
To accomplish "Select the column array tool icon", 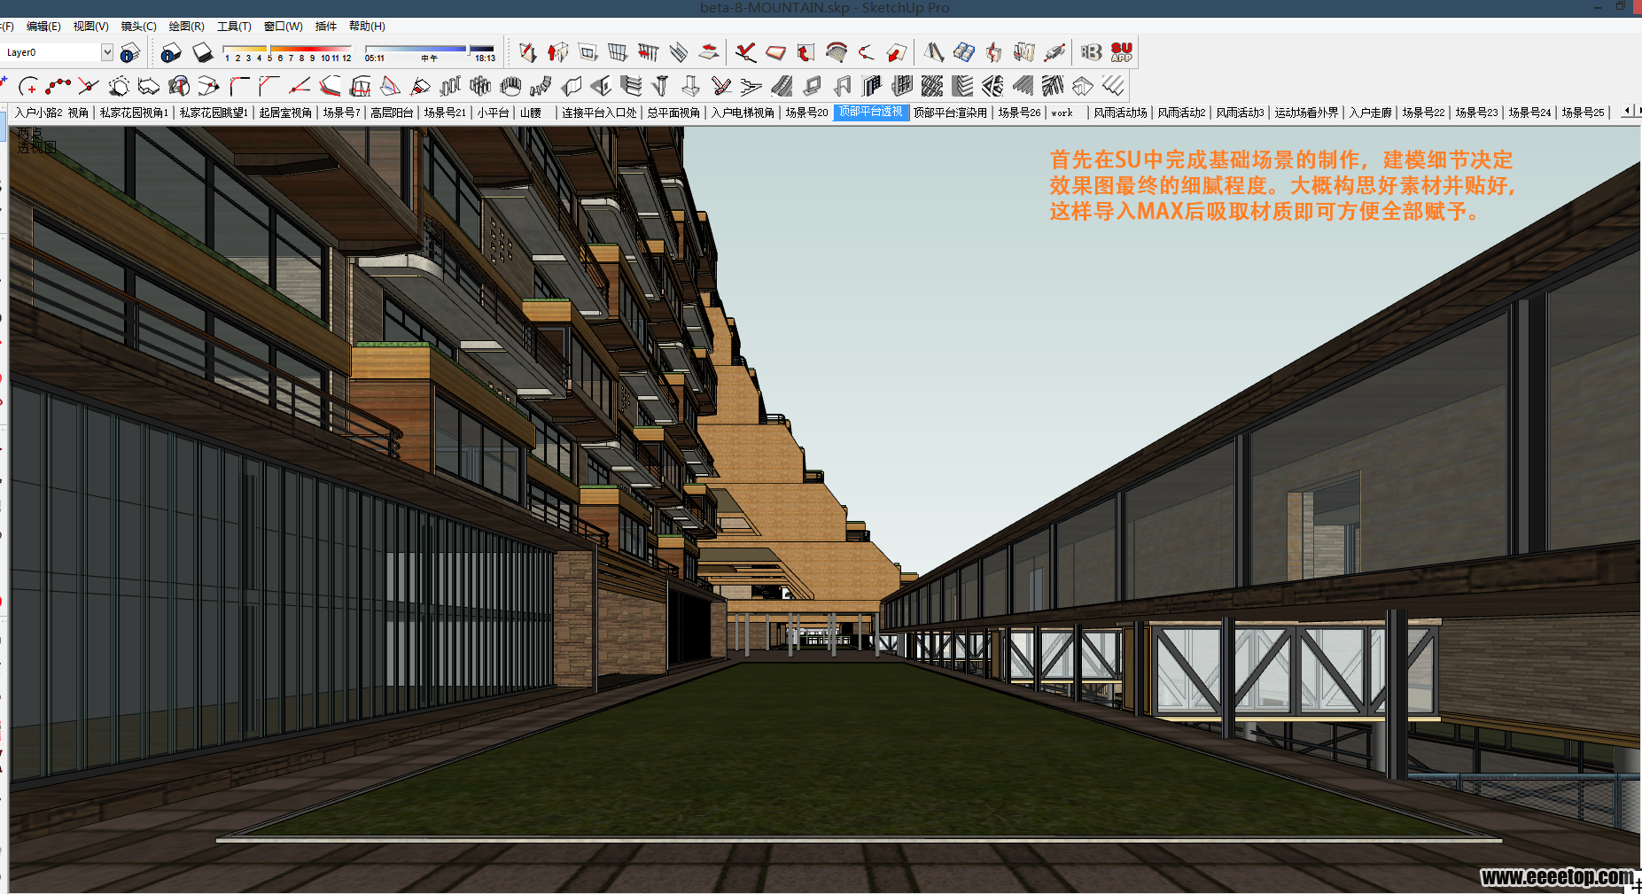I will coord(450,86).
